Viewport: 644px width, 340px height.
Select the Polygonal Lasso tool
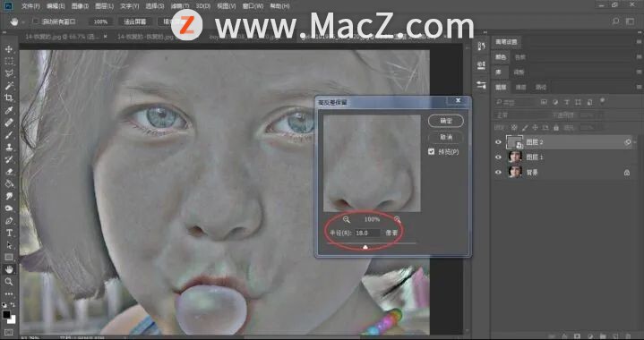pyautogui.click(x=9, y=74)
